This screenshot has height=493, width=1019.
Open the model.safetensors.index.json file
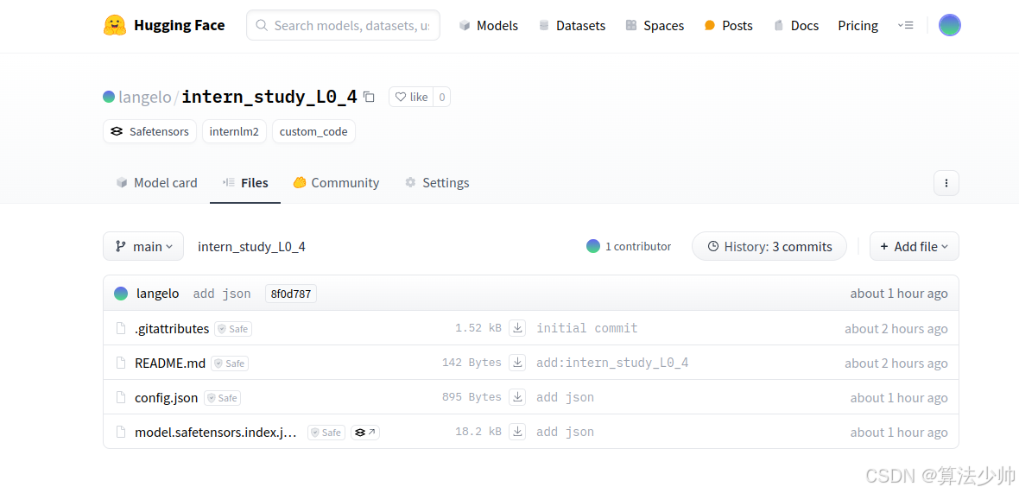216,432
